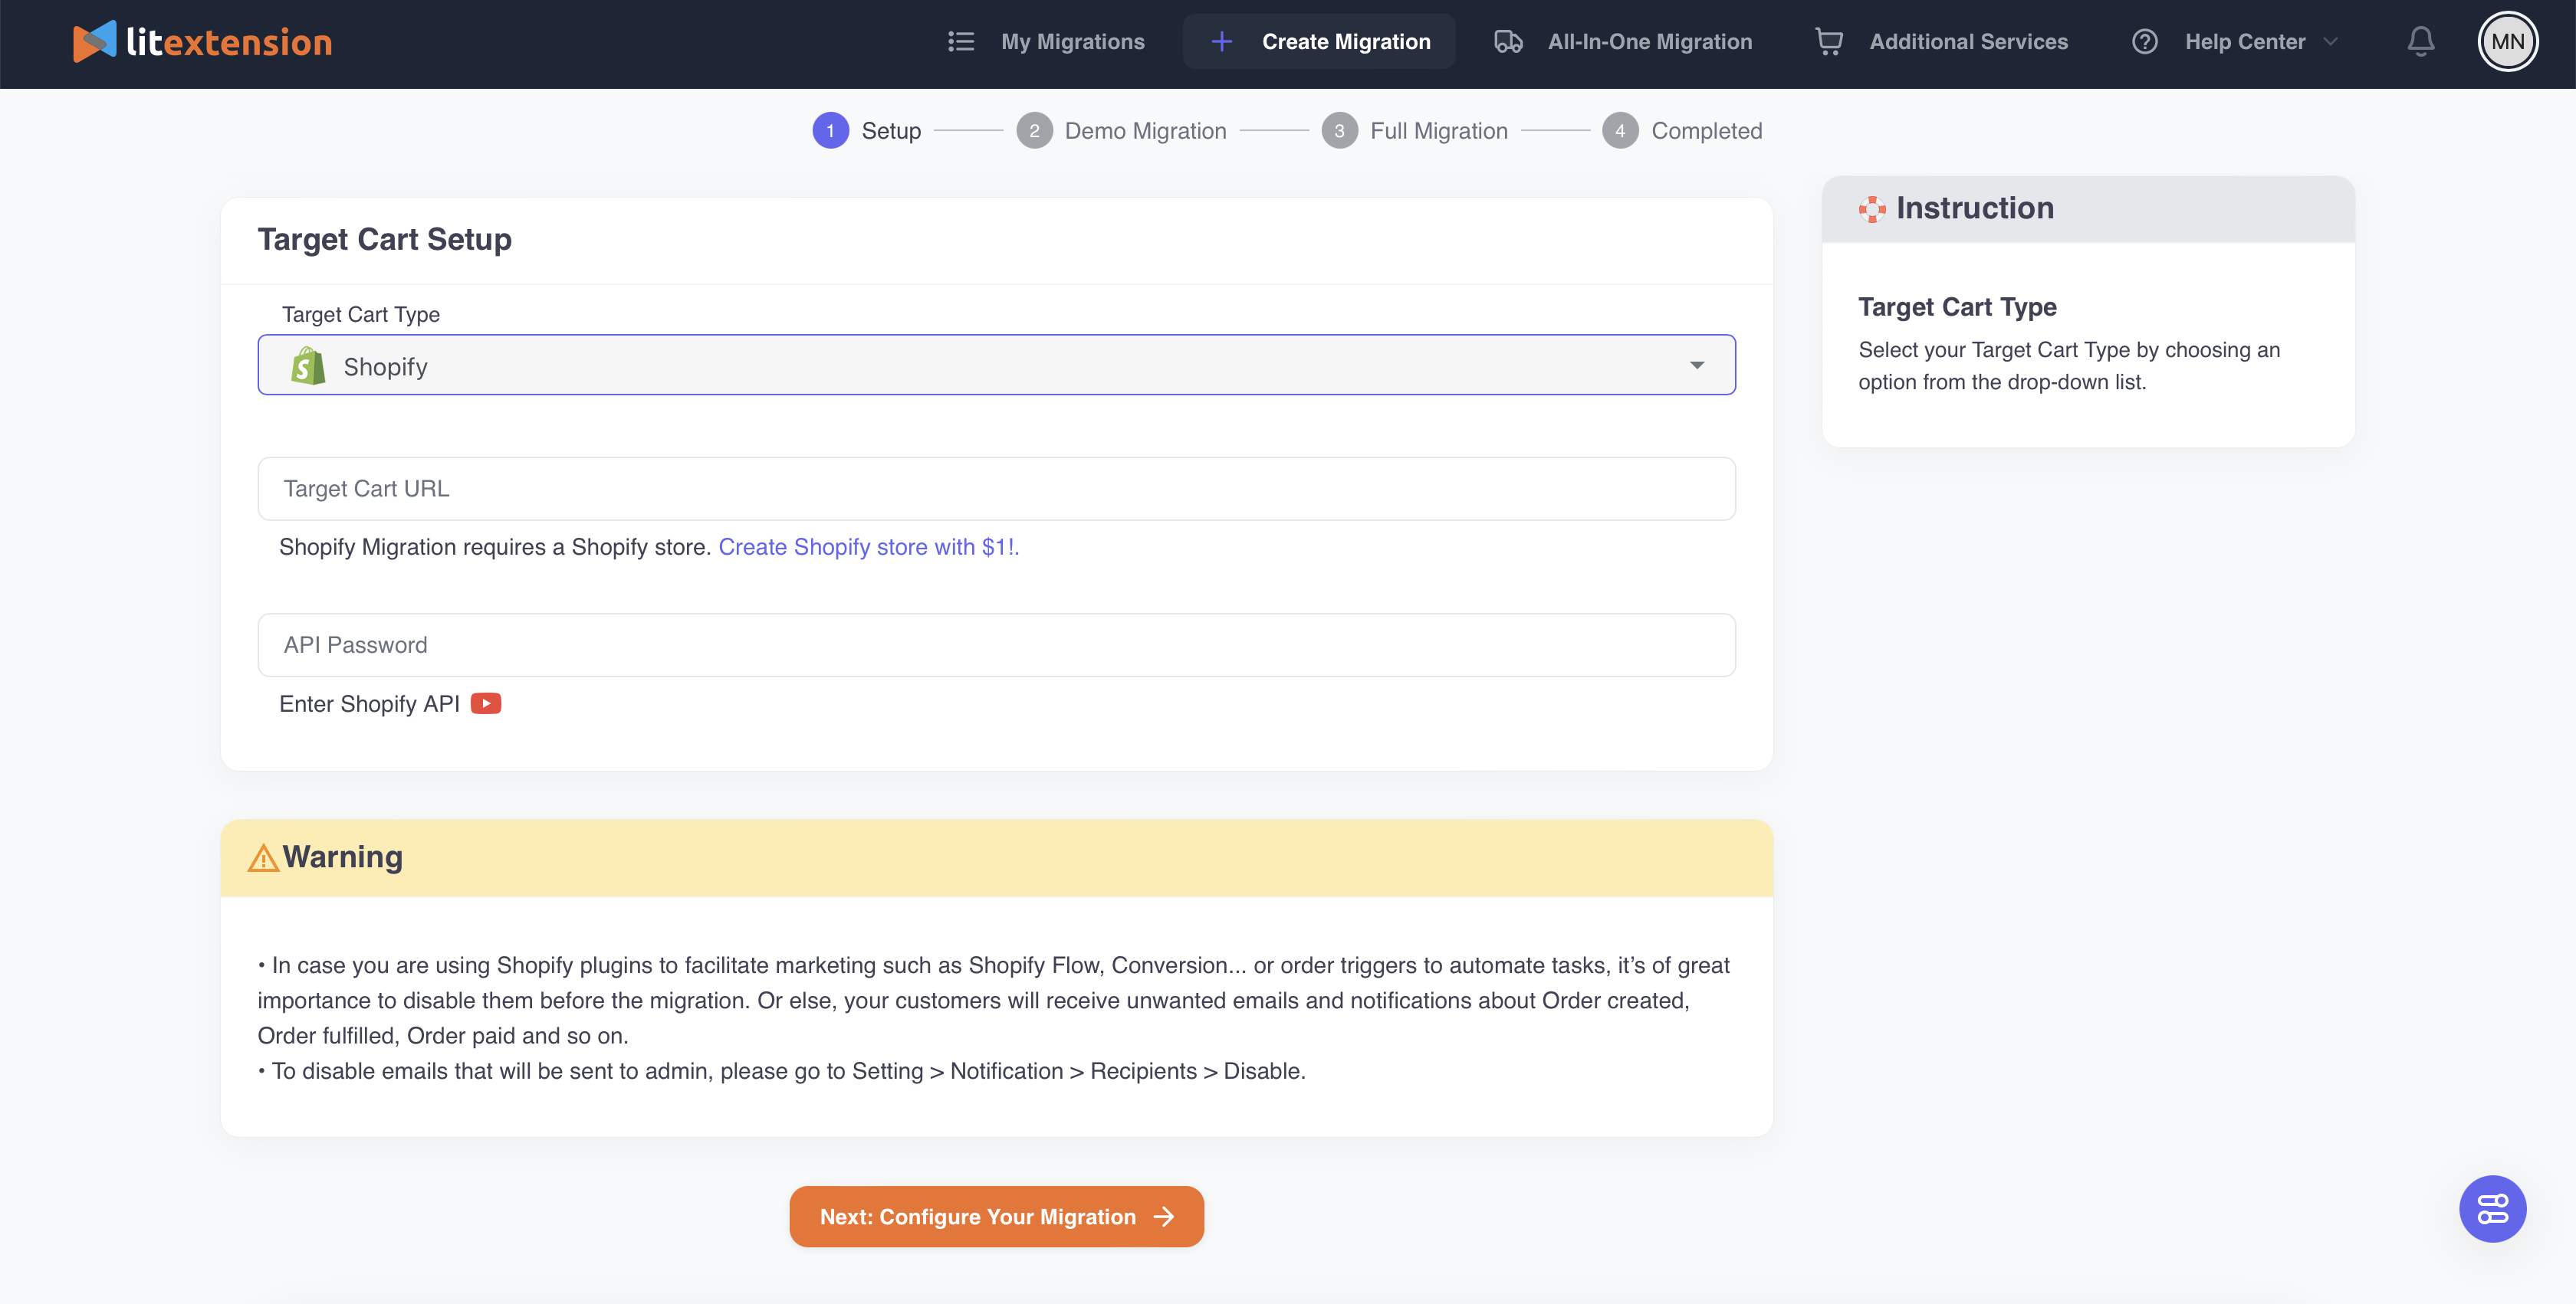Viewport: 2576px width, 1304px height.
Task: Select step 2 Demo Migration on progress bar
Action: click(1035, 130)
